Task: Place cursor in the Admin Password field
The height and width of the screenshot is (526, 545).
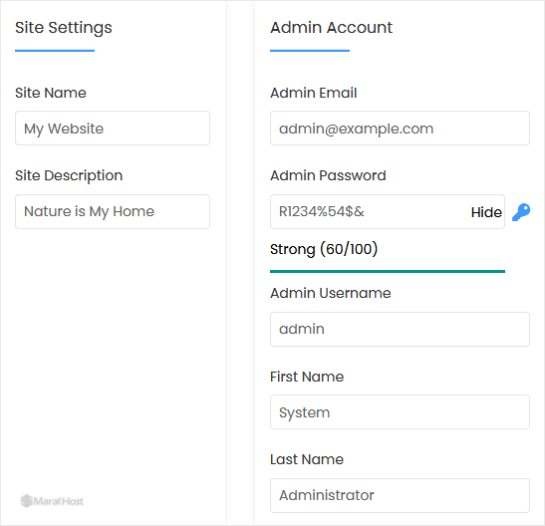Action: pyautogui.click(x=369, y=211)
